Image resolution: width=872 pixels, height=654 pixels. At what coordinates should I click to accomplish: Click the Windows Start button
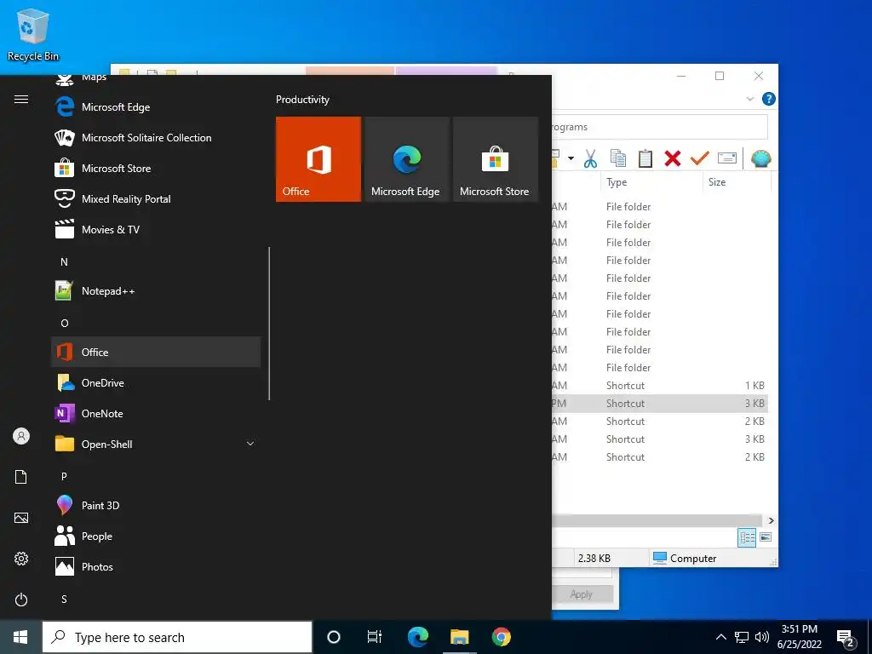[20, 637]
